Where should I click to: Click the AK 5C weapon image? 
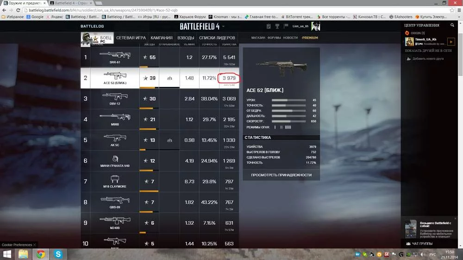coord(115,138)
